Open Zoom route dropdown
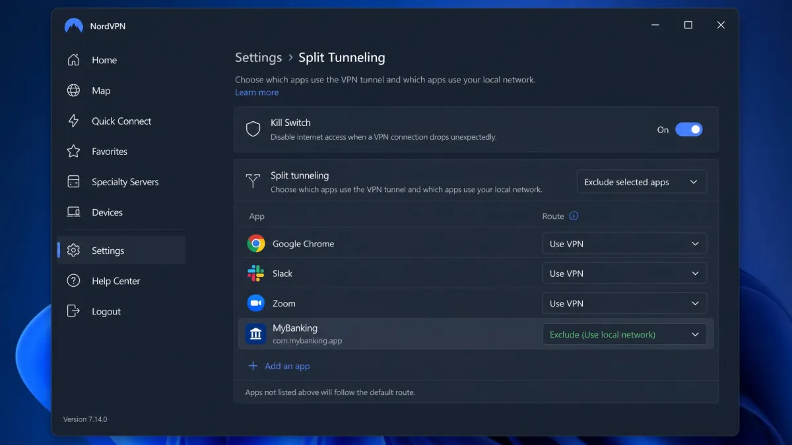 point(624,303)
